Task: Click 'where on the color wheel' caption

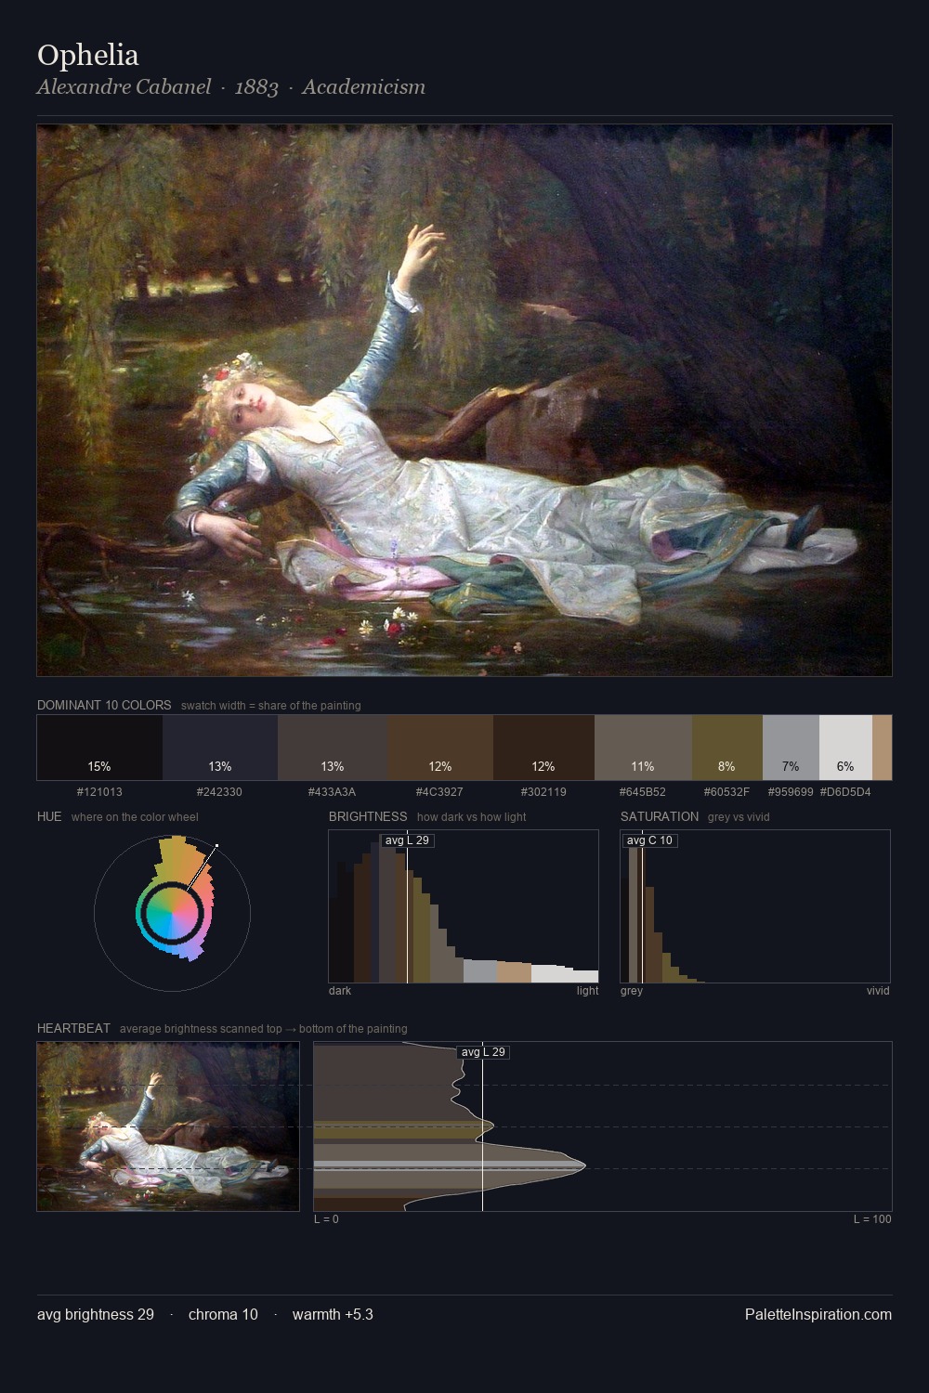Action: (135, 817)
